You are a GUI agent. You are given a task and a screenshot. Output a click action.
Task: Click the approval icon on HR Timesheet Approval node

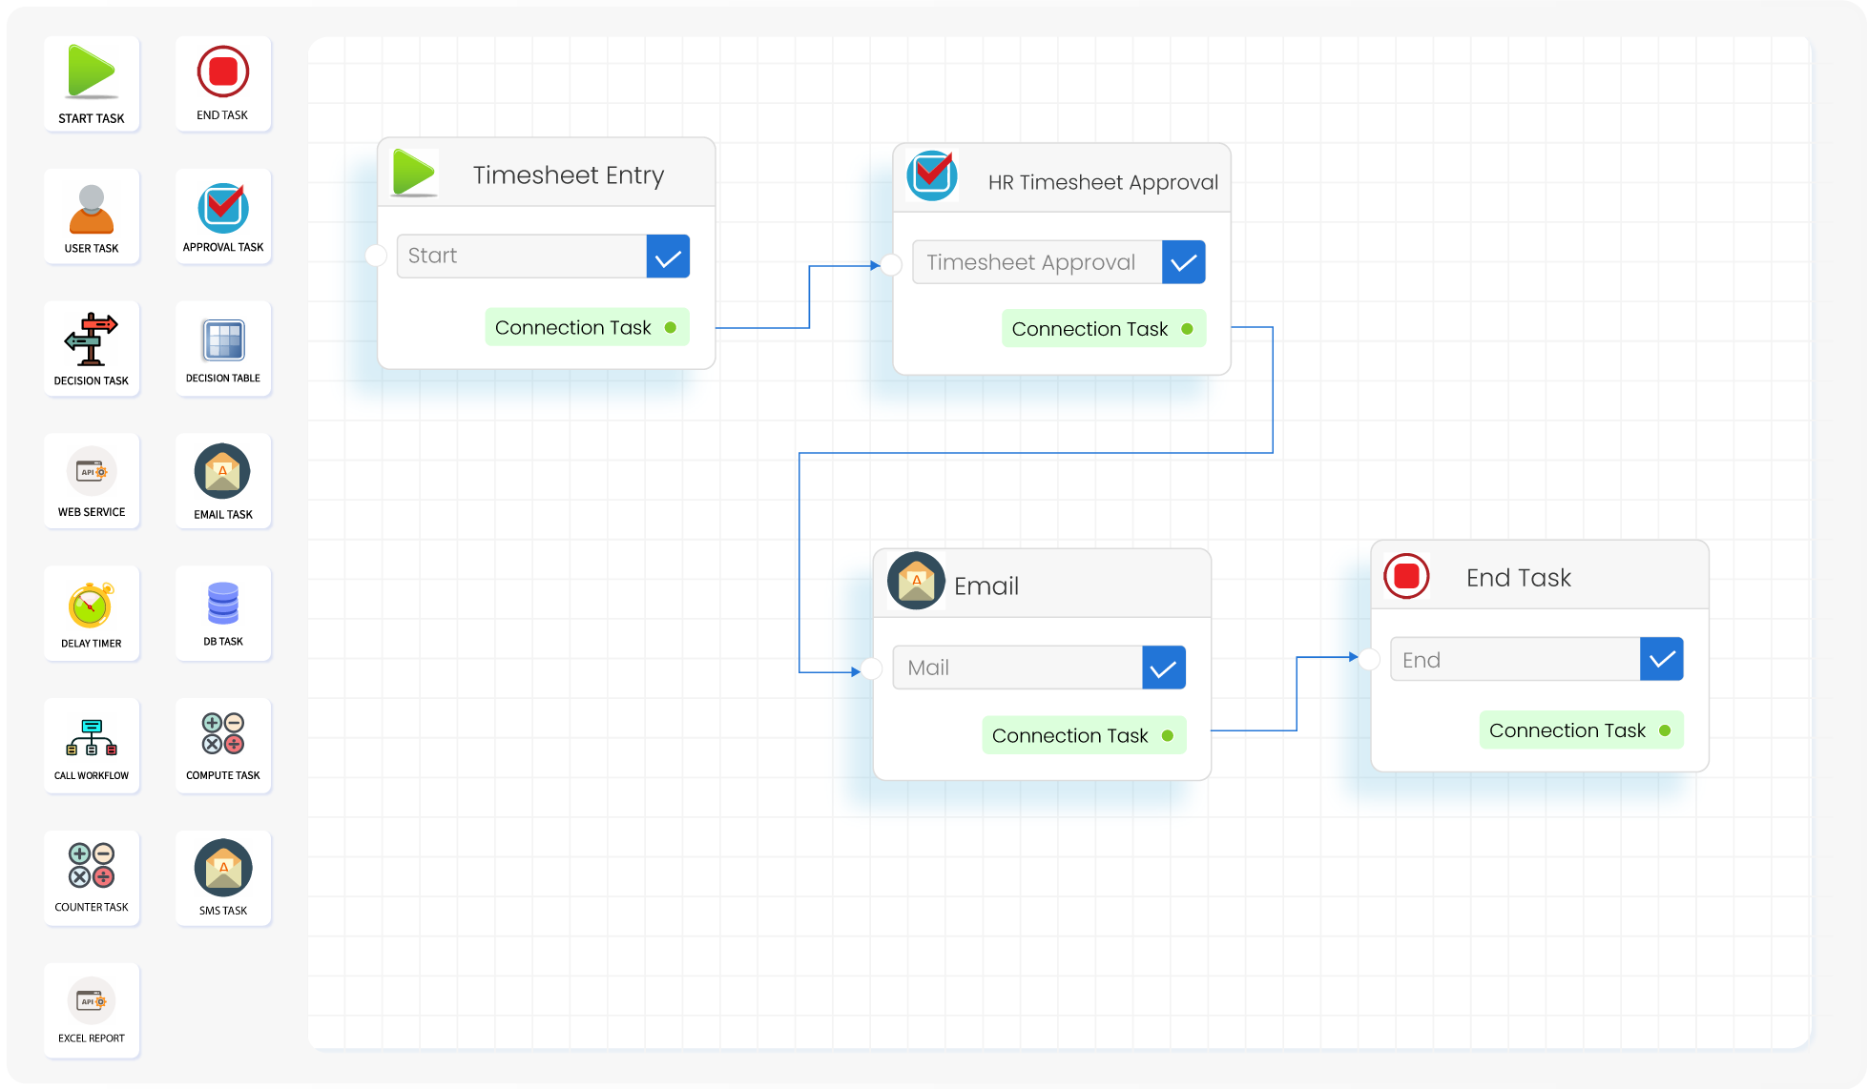click(932, 175)
